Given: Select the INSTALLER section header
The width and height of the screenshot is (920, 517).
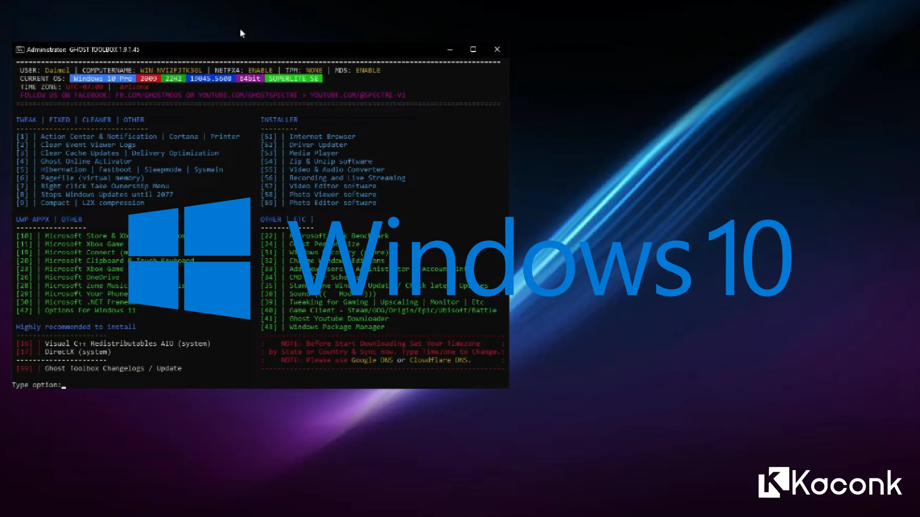Looking at the screenshot, I should pyautogui.click(x=279, y=120).
